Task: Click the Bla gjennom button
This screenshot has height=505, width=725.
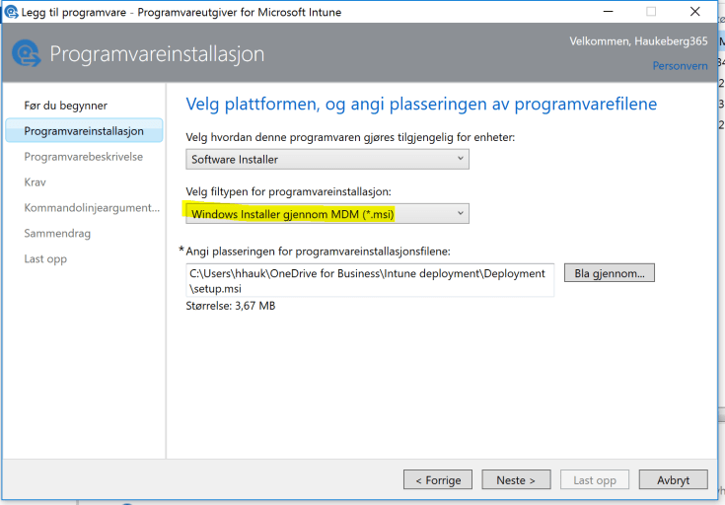Action: pyautogui.click(x=610, y=273)
